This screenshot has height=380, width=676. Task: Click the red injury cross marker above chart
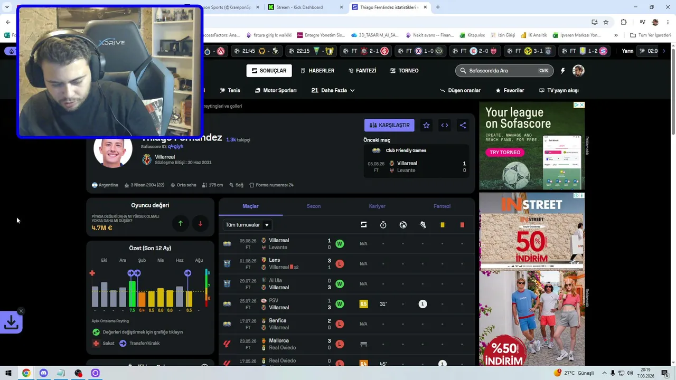click(92, 273)
